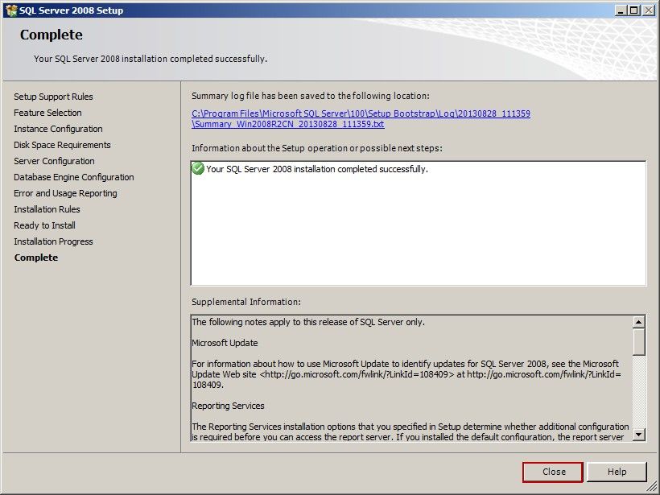Select the bold Complete step in sidebar
This screenshot has width=660, height=495.
pos(36,258)
